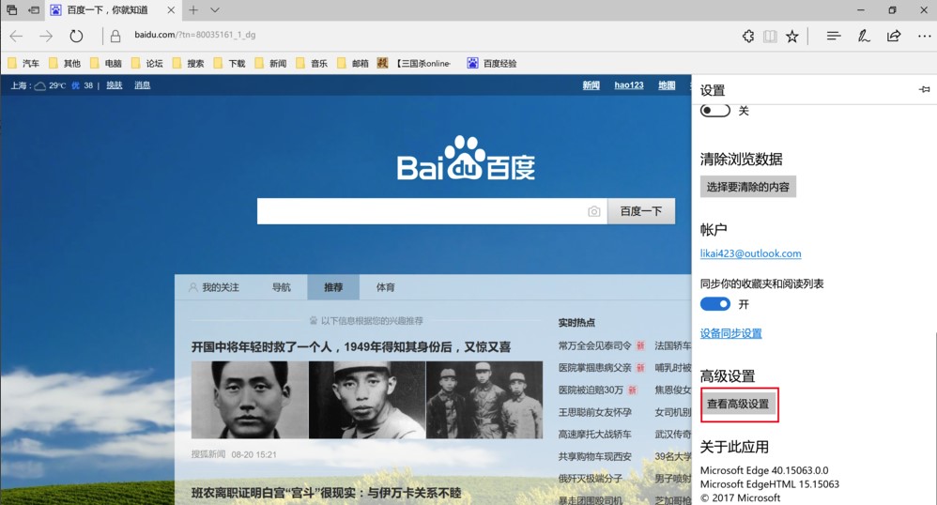Image resolution: width=937 pixels, height=505 pixels.
Task: Toggle sync favorites and reading list switch
Action: [x=715, y=304]
